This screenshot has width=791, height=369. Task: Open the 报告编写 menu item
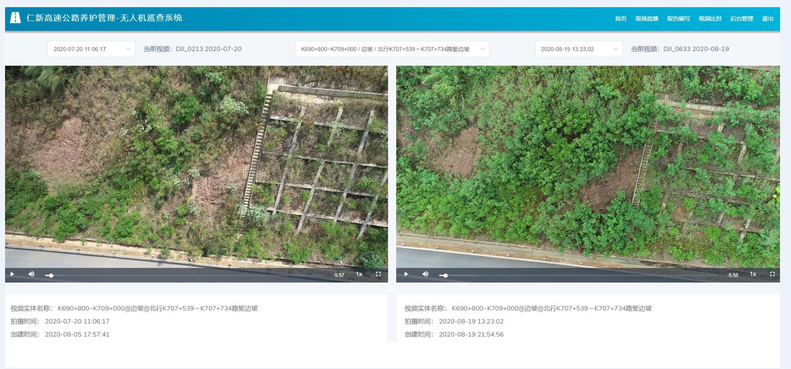click(678, 19)
